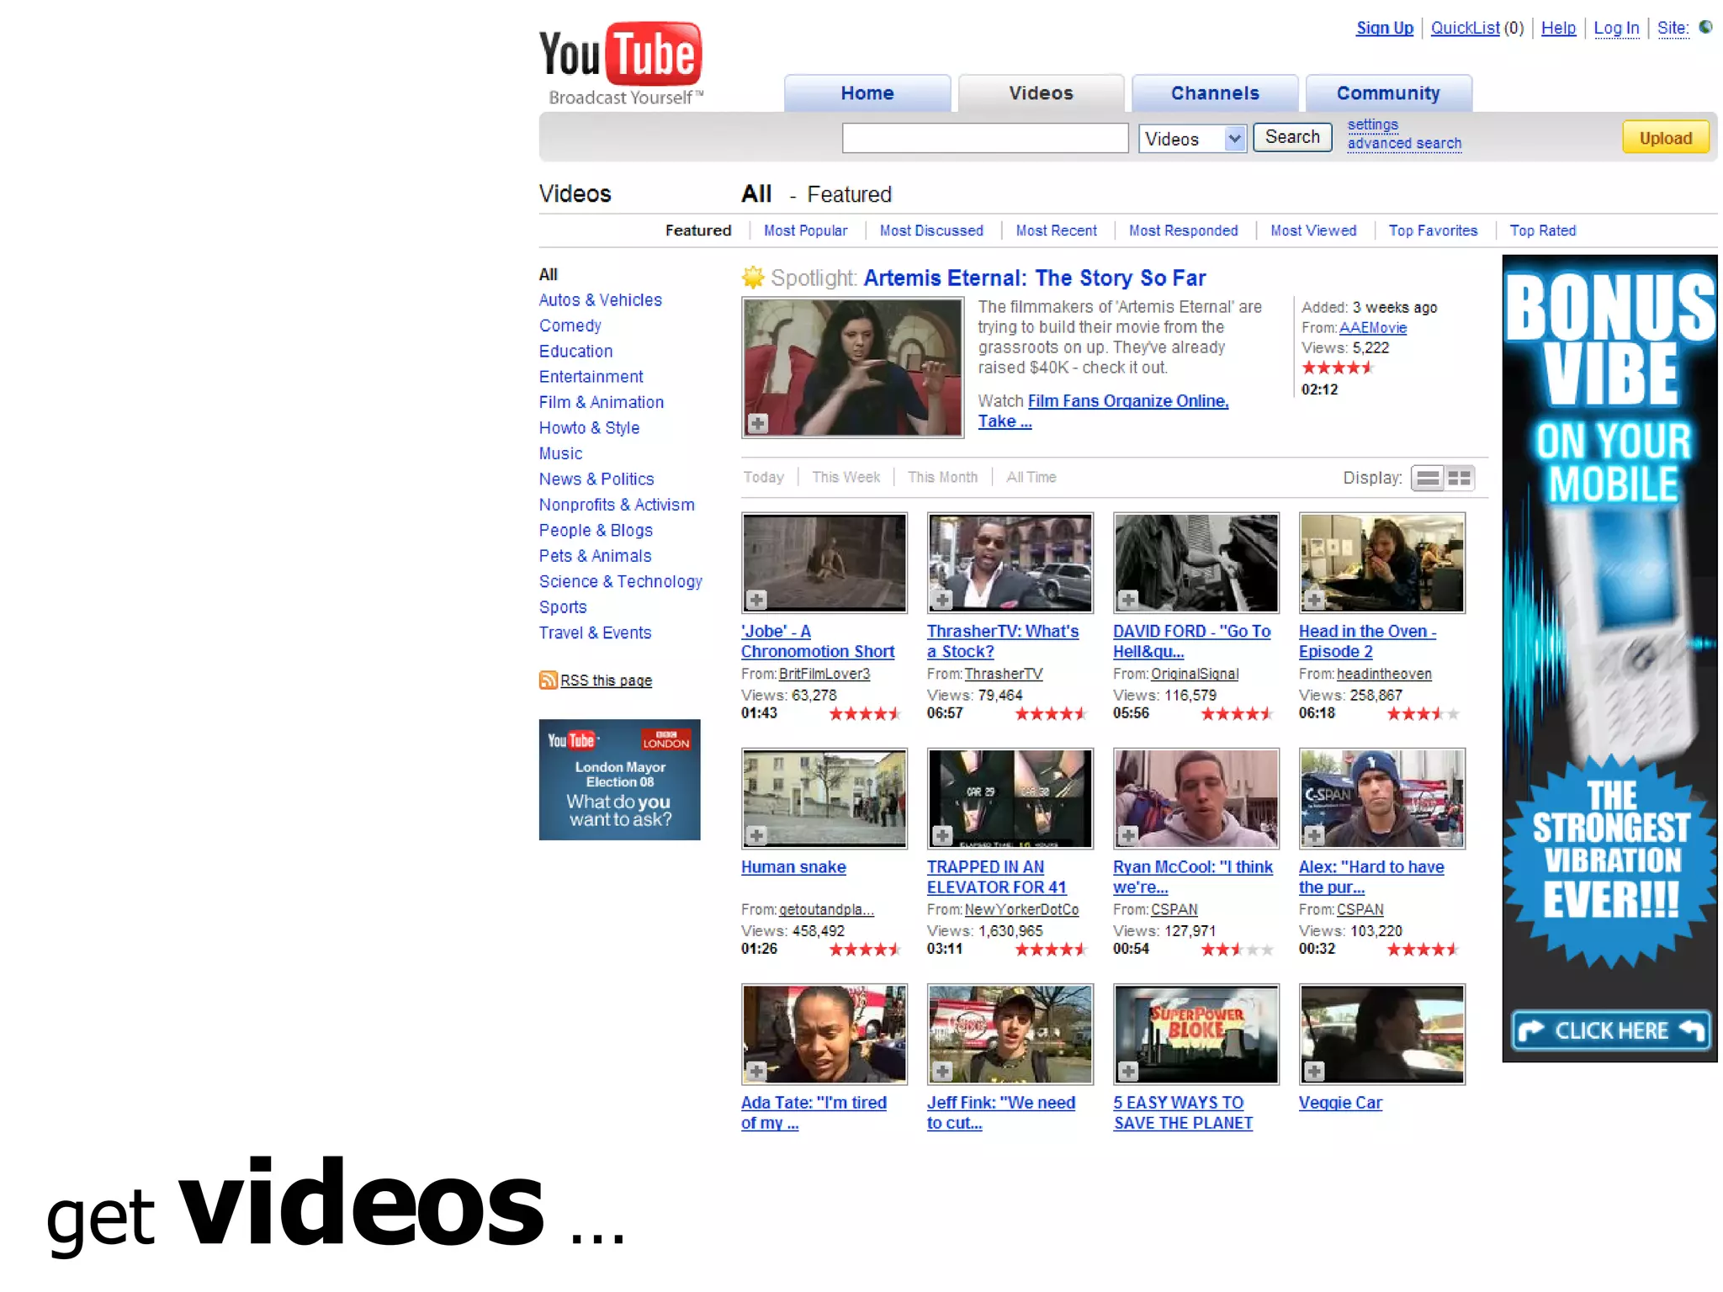Image resolution: width=1723 pixels, height=1292 pixels.
Task: Browse the Music category
Action: click(x=560, y=453)
